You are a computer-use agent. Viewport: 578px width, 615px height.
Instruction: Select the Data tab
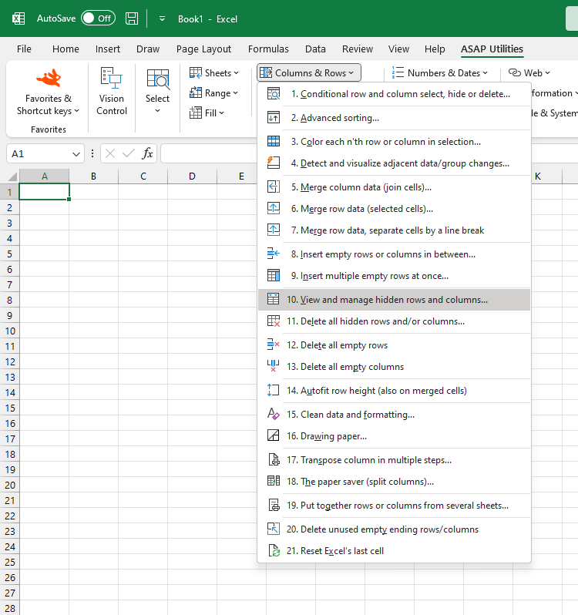pos(315,49)
